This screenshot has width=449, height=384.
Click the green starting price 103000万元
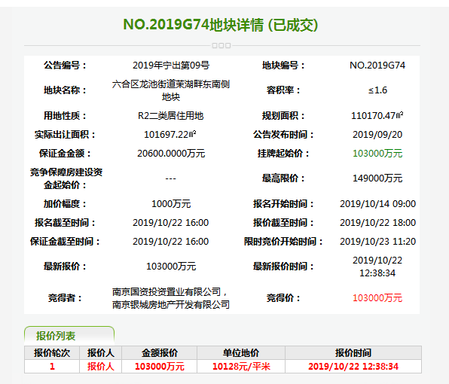[377, 154]
